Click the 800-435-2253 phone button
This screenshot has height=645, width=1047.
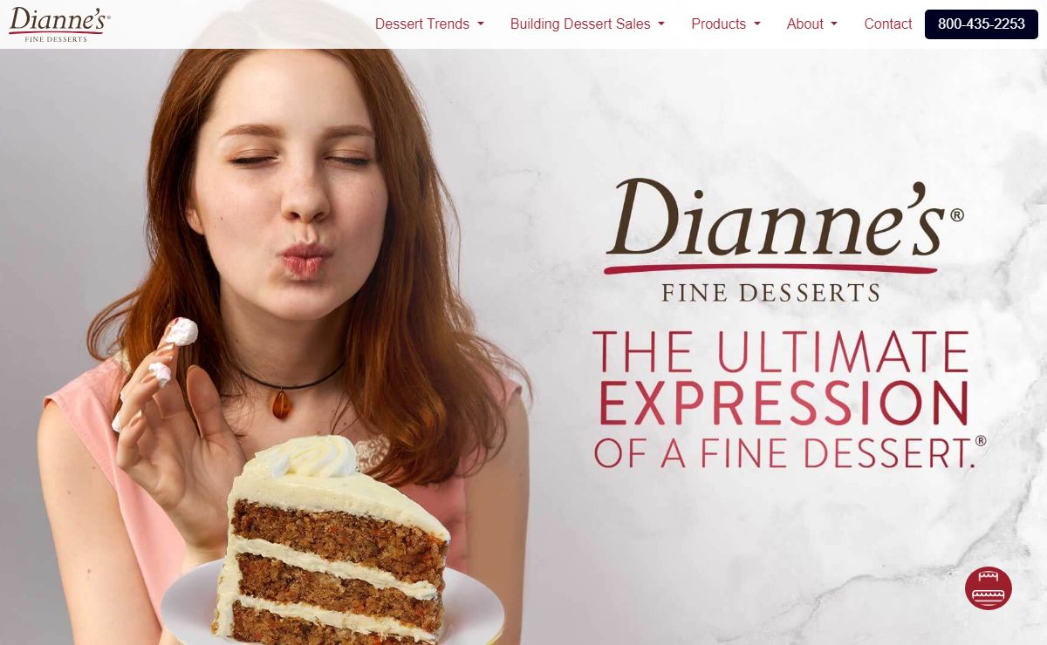[x=982, y=24]
